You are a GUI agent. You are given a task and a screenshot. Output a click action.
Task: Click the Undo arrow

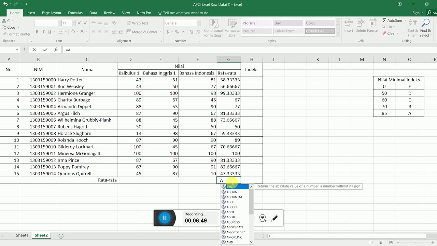[5, 4]
